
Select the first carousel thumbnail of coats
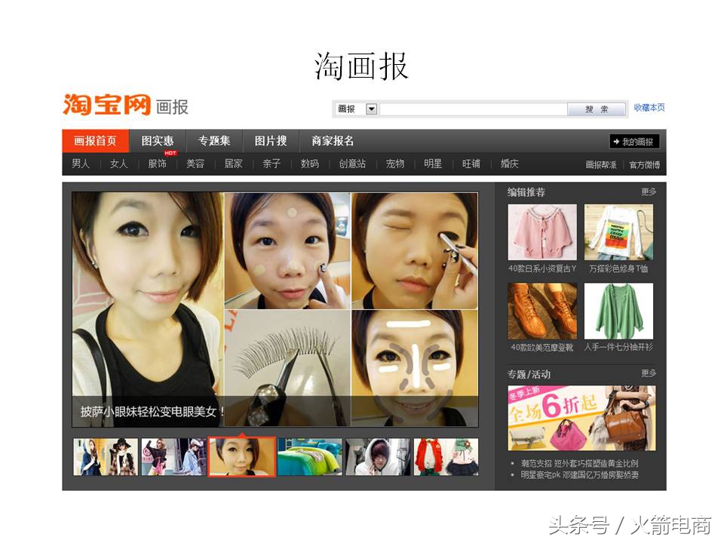[106, 457]
